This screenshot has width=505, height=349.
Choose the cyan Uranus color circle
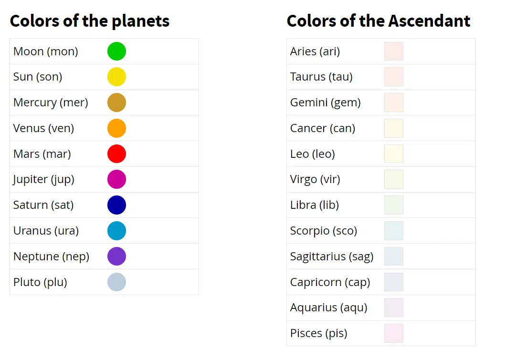(x=116, y=231)
